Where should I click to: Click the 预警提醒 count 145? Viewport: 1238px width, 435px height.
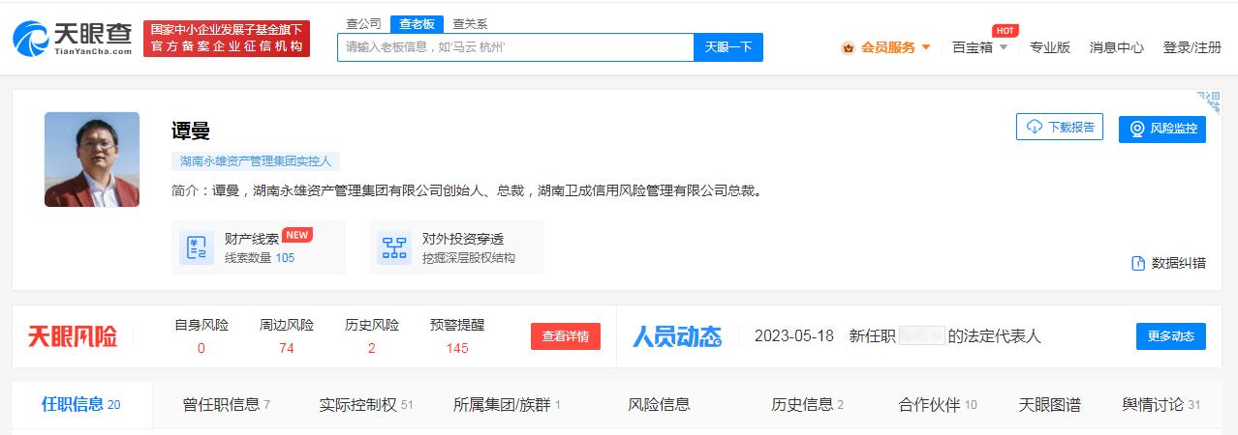click(x=457, y=348)
